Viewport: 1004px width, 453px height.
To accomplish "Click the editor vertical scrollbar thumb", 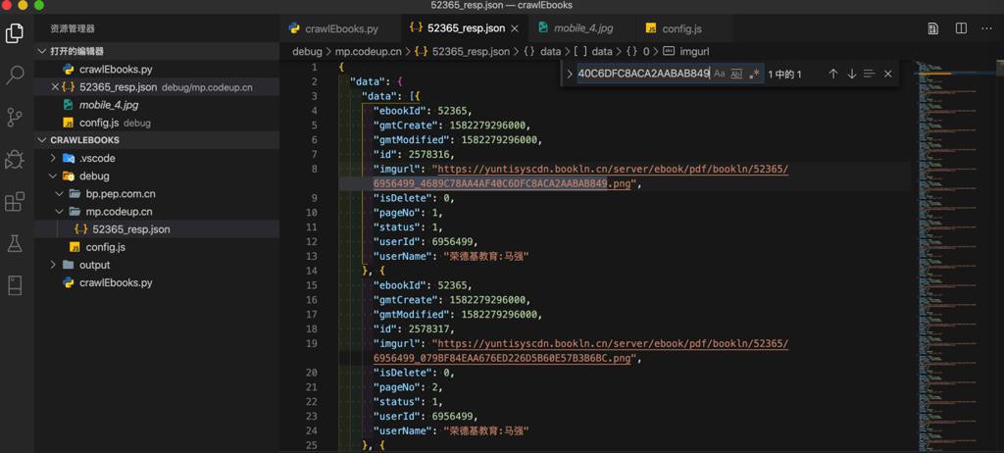I will point(999,72).
